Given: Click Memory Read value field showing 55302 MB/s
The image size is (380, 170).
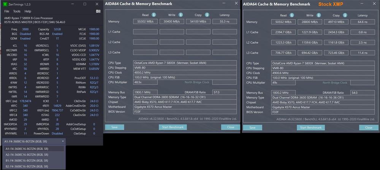Looking at the screenshot, I should (x=145, y=22).
